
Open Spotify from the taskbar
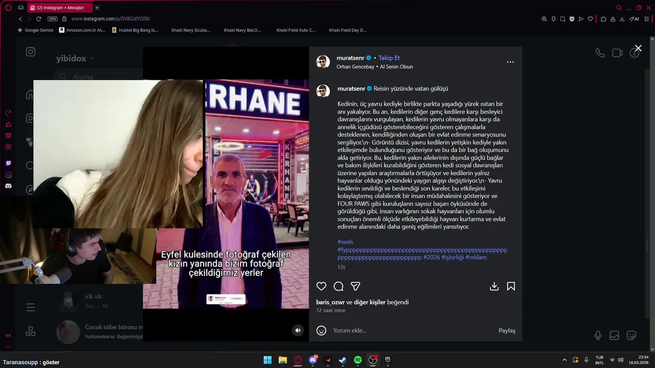click(358, 360)
